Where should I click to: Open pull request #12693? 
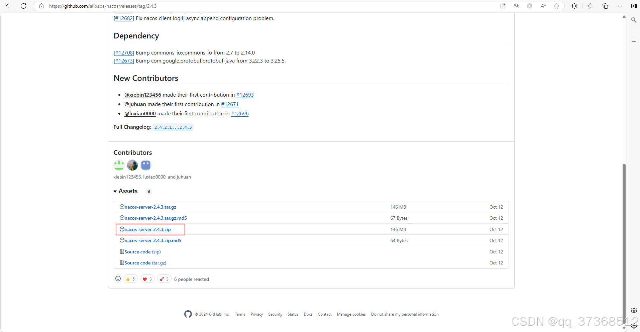pos(245,95)
